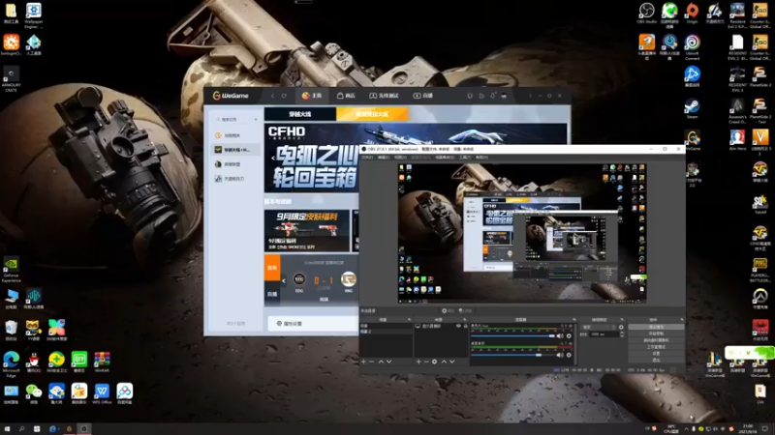Viewport: 775px width, 435px height.
Task: Pop out the OBS scenes dock
Action: (x=409, y=320)
